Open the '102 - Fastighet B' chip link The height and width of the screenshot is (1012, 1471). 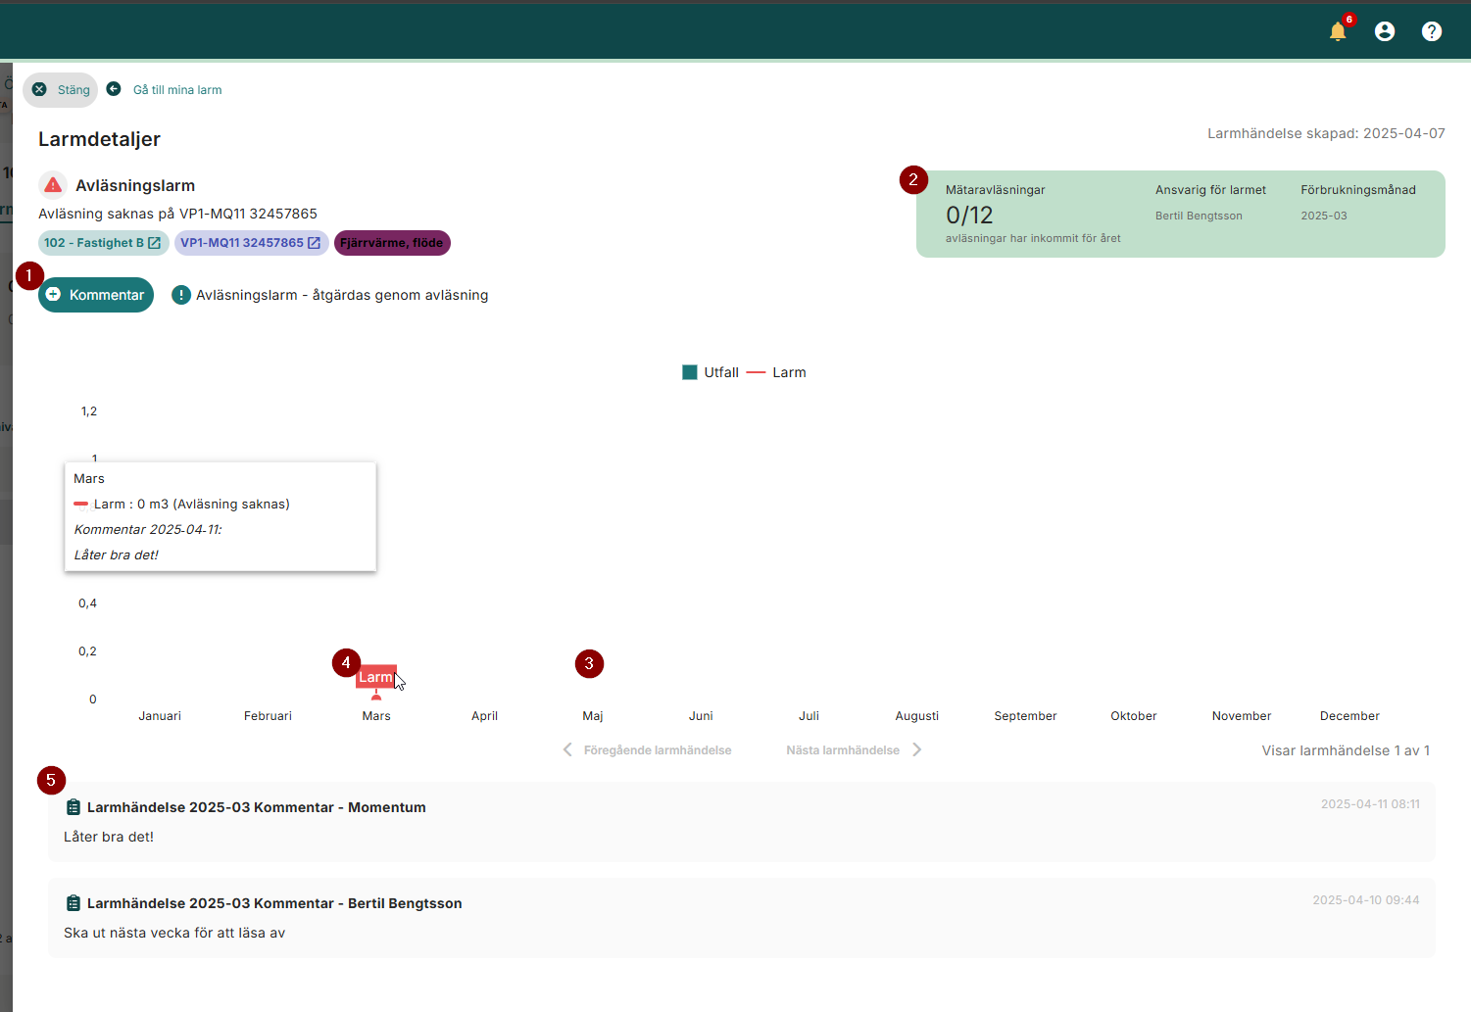103,243
